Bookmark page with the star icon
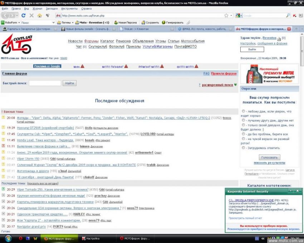The height and width of the screenshot is (243, 304). 226,16
